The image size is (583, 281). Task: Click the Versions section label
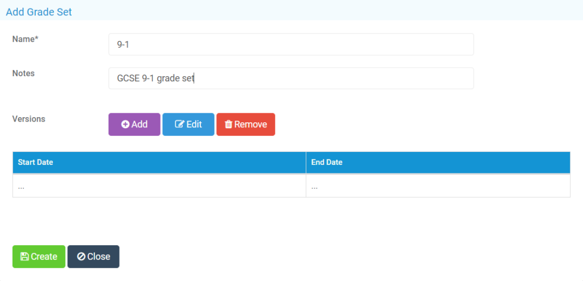point(28,119)
